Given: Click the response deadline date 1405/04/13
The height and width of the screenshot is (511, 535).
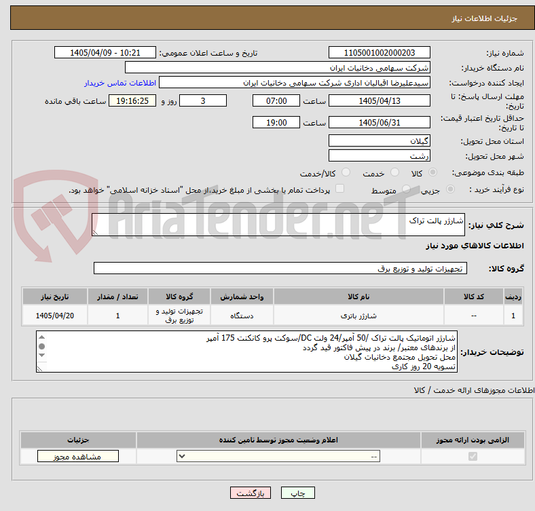Looking at the screenshot, I should 379,100.
